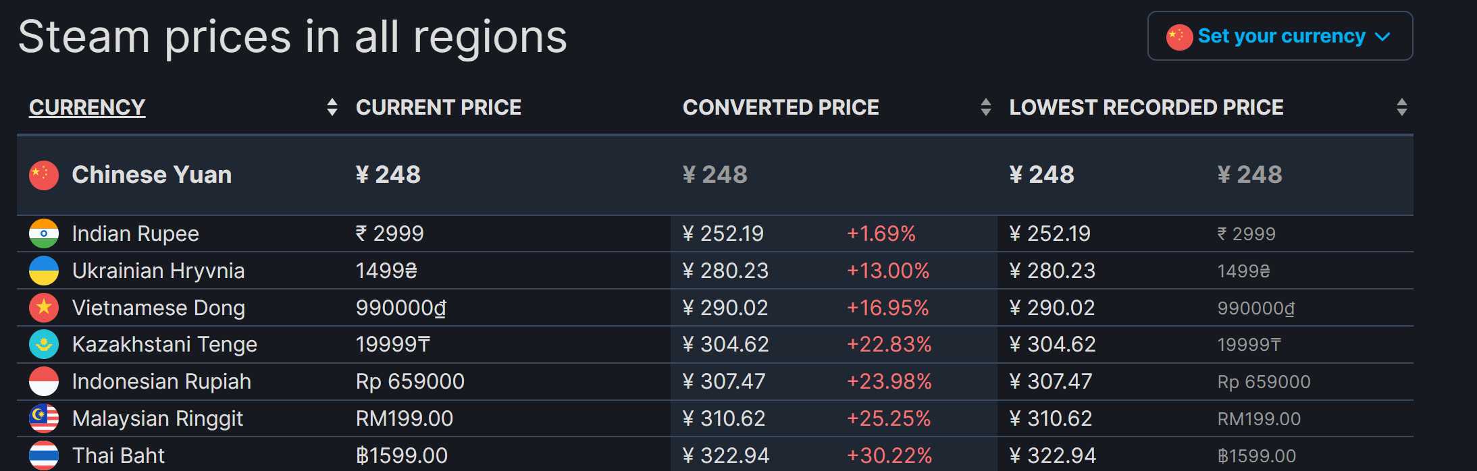Select the Kazakhstani Tenge row label
The height and width of the screenshot is (471, 1477).
[x=165, y=345]
